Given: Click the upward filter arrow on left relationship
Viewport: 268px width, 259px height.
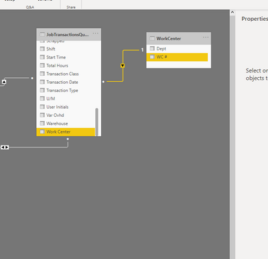Looking at the screenshot, I should click(x=4, y=82).
